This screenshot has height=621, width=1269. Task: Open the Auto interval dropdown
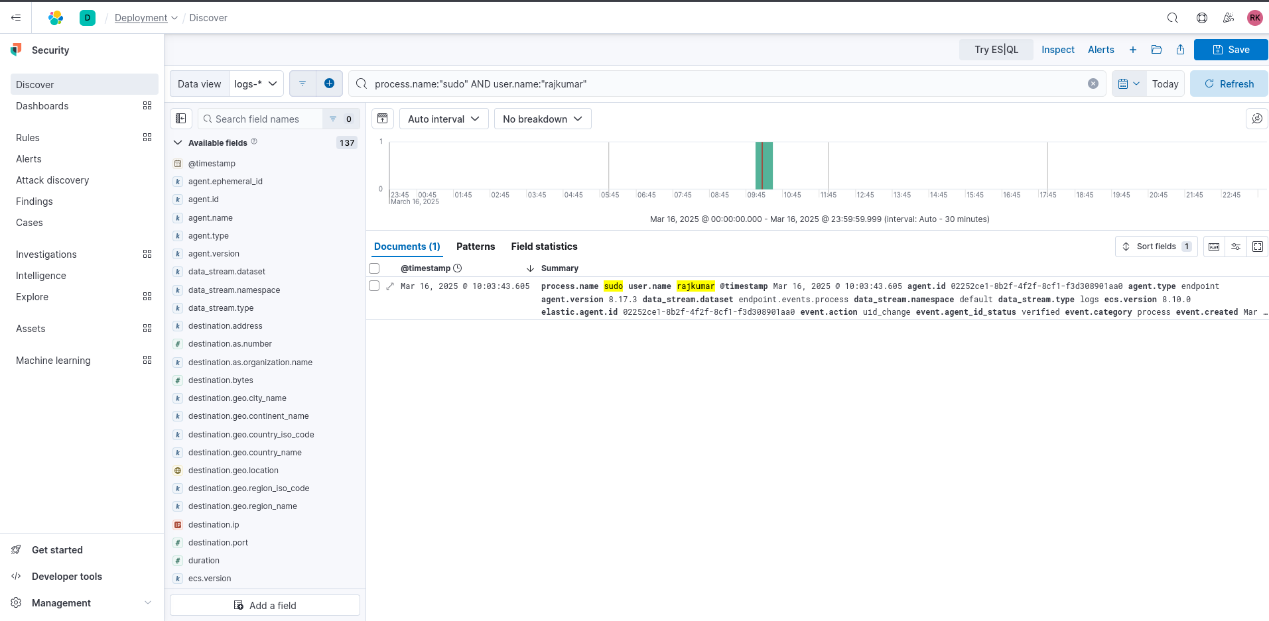click(444, 119)
